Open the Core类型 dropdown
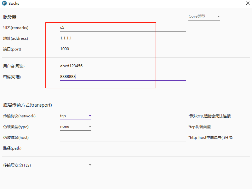252x189 pixels. 204,16
